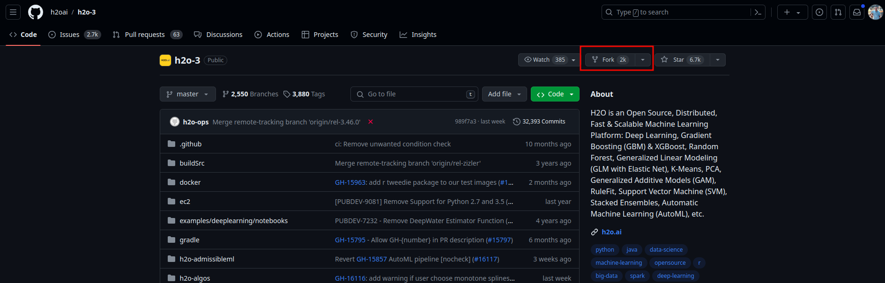View the 32,393 Commits history
885x283 pixels.
pyautogui.click(x=539, y=122)
